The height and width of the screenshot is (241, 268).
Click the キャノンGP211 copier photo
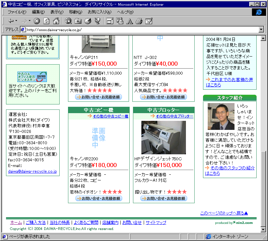pyautogui.click(x=98, y=44)
